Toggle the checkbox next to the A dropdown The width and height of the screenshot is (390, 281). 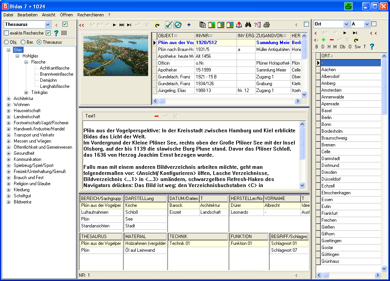pyautogui.click(x=374, y=24)
